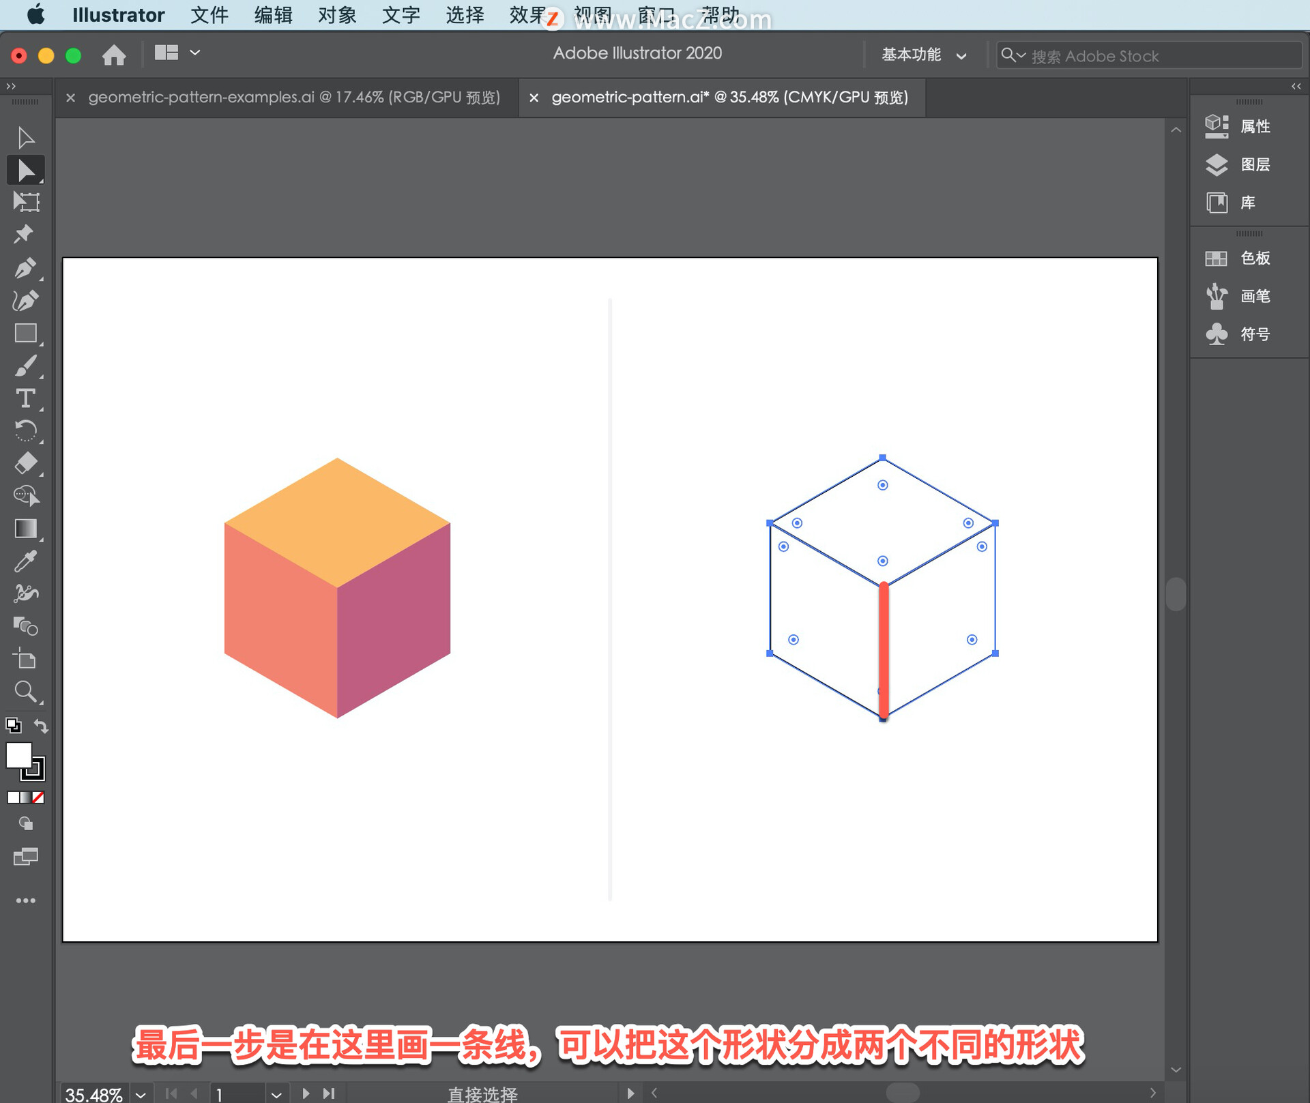Viewport: 1310px width, 1103px height.
Task: Select the Pen tool
Action: pyautogui.click(x=25, y=268)
